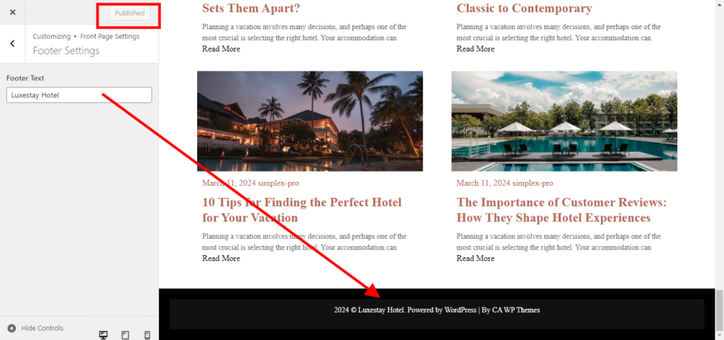Open the night-time resort pool thumbnail
This screenshot has height=340, width=724.
[x=310, y=121]
